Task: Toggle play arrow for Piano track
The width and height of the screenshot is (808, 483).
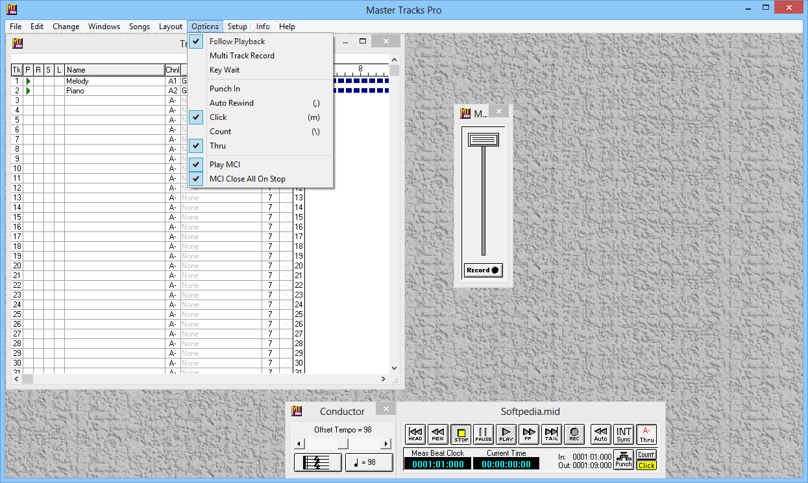Action: tap(28, 91)
